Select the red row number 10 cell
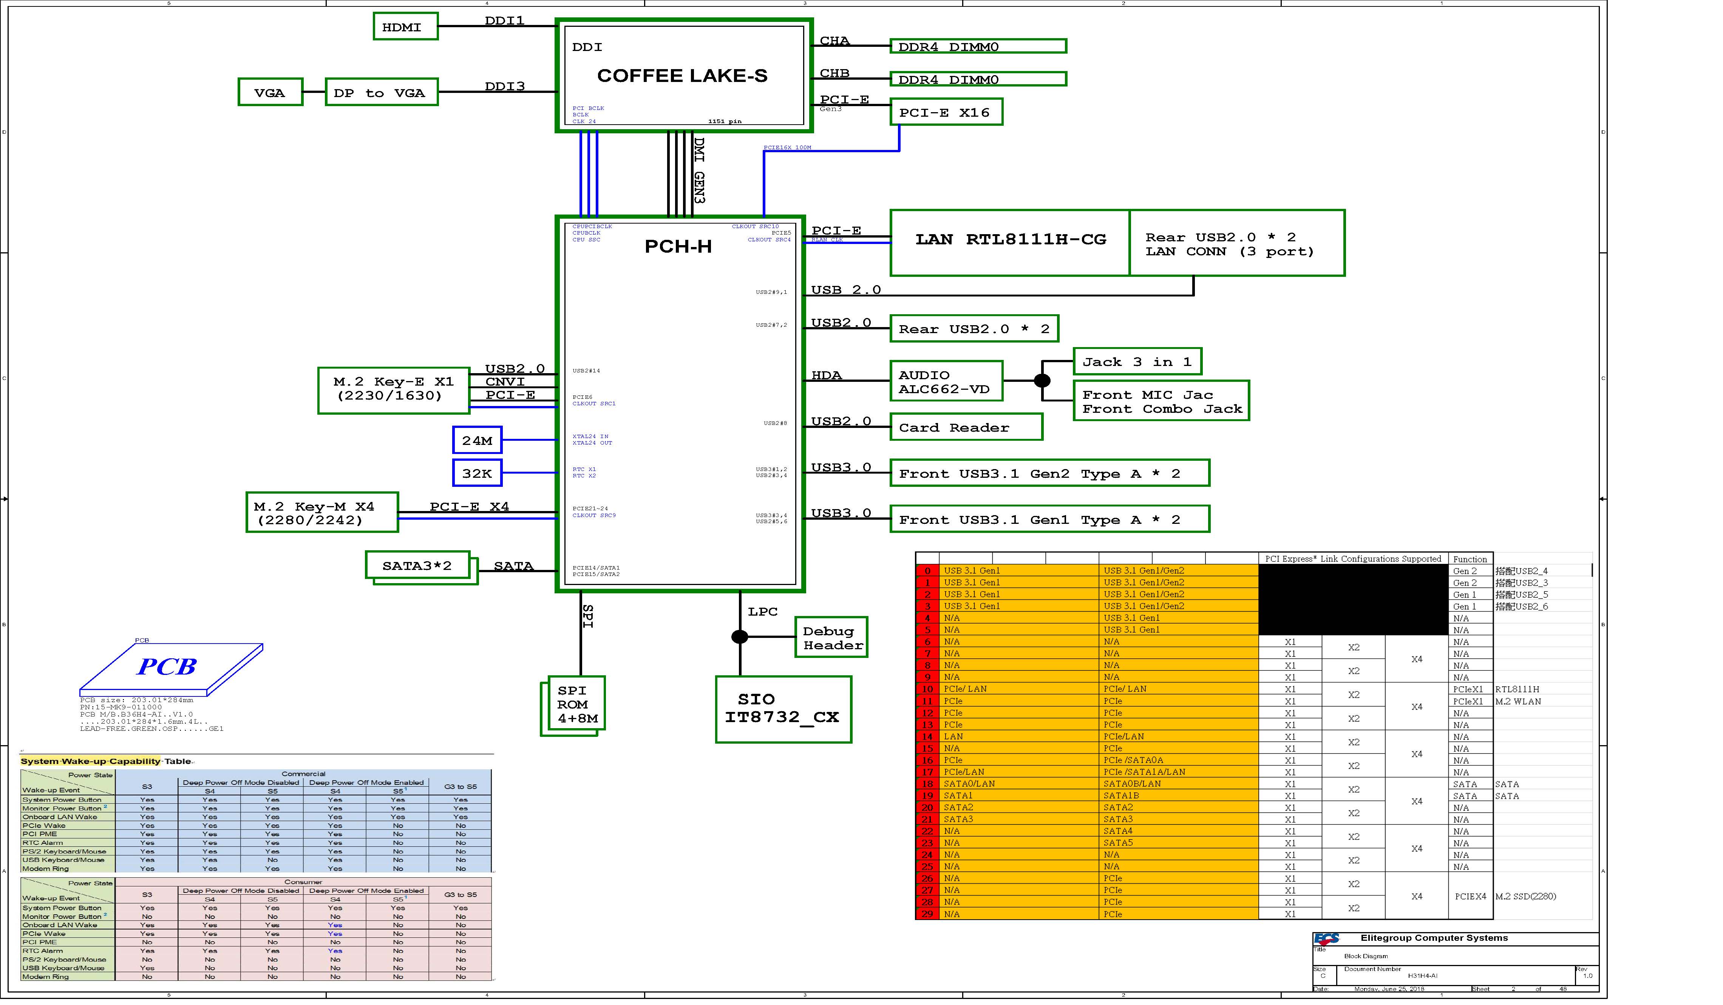The width and height of the screenshot is (1723, 1005). pyautogui.click(x=927, y=689)
